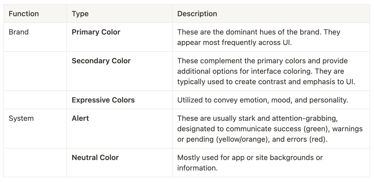
Task: Click the Alert type cell
Action: (x=120, y=129)
